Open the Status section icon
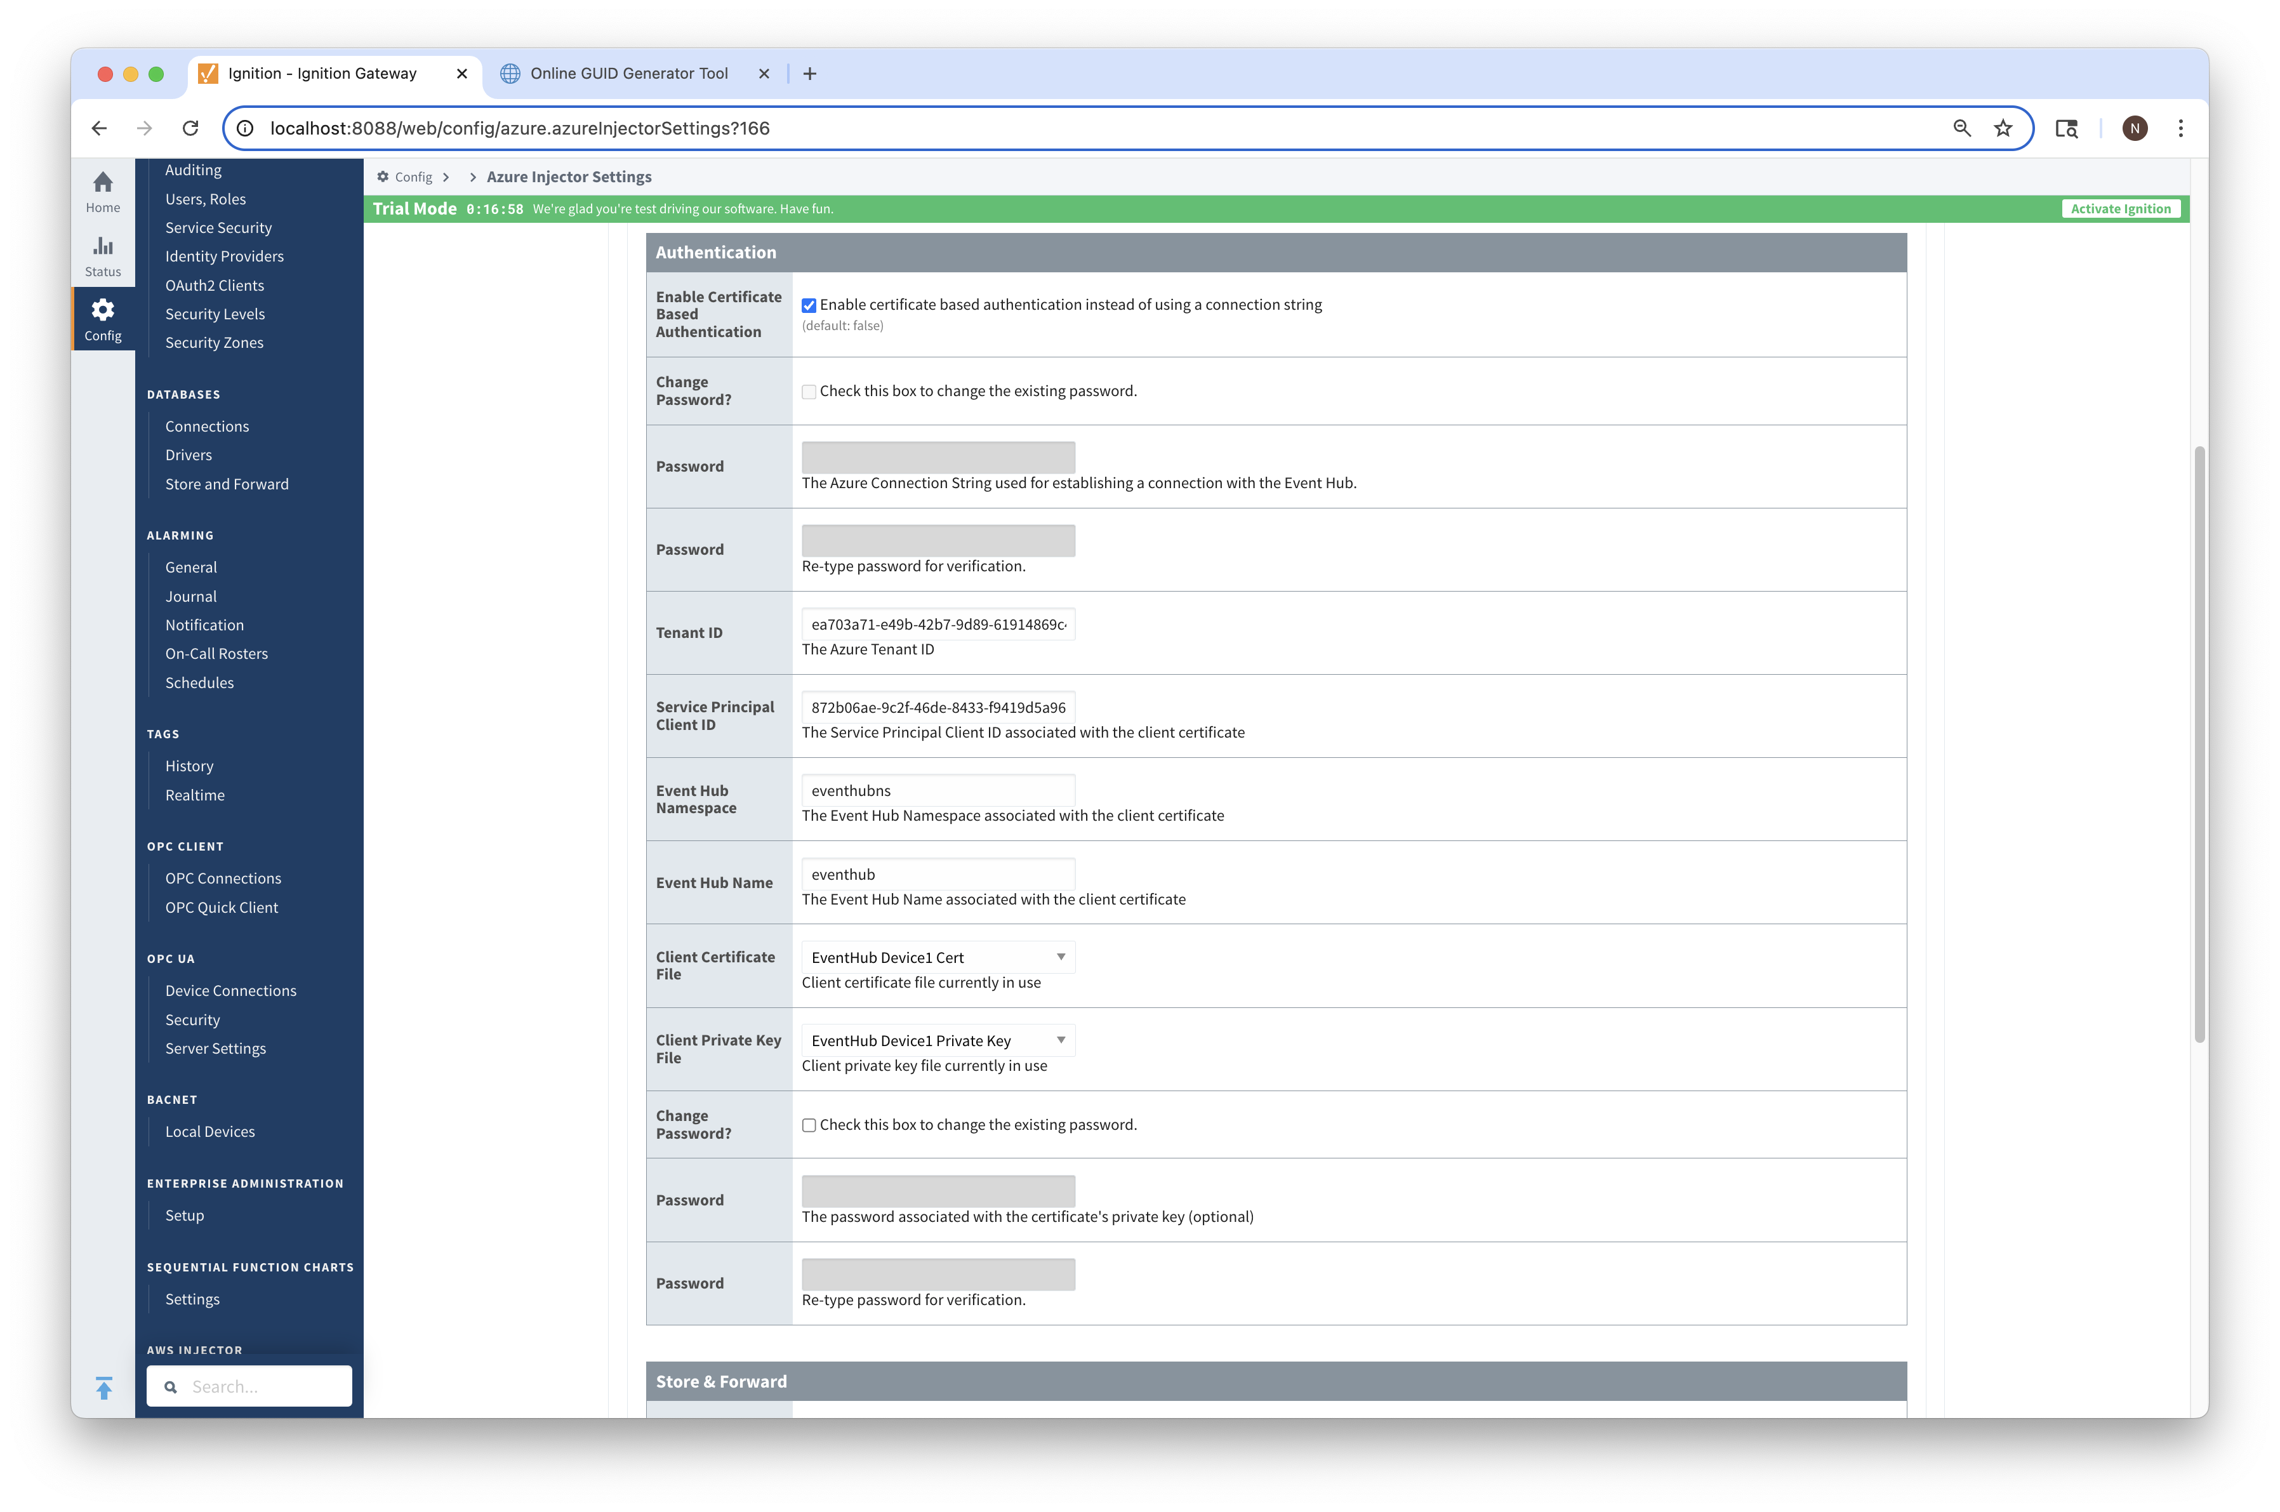The height and width of the screenshot is (1512, 2280). pos(102,256)
